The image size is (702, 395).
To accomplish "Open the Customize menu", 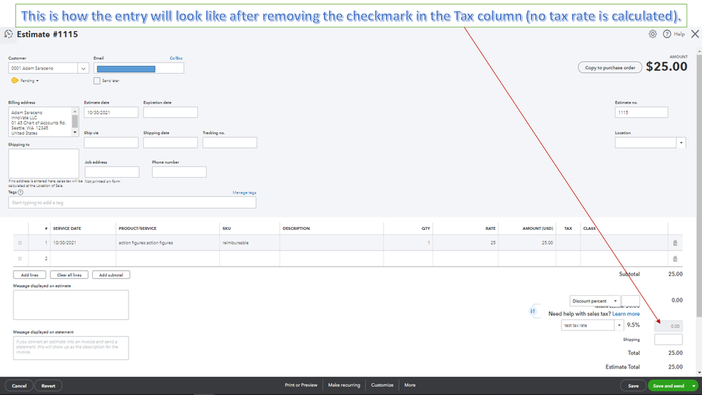I will pos(382,385).
